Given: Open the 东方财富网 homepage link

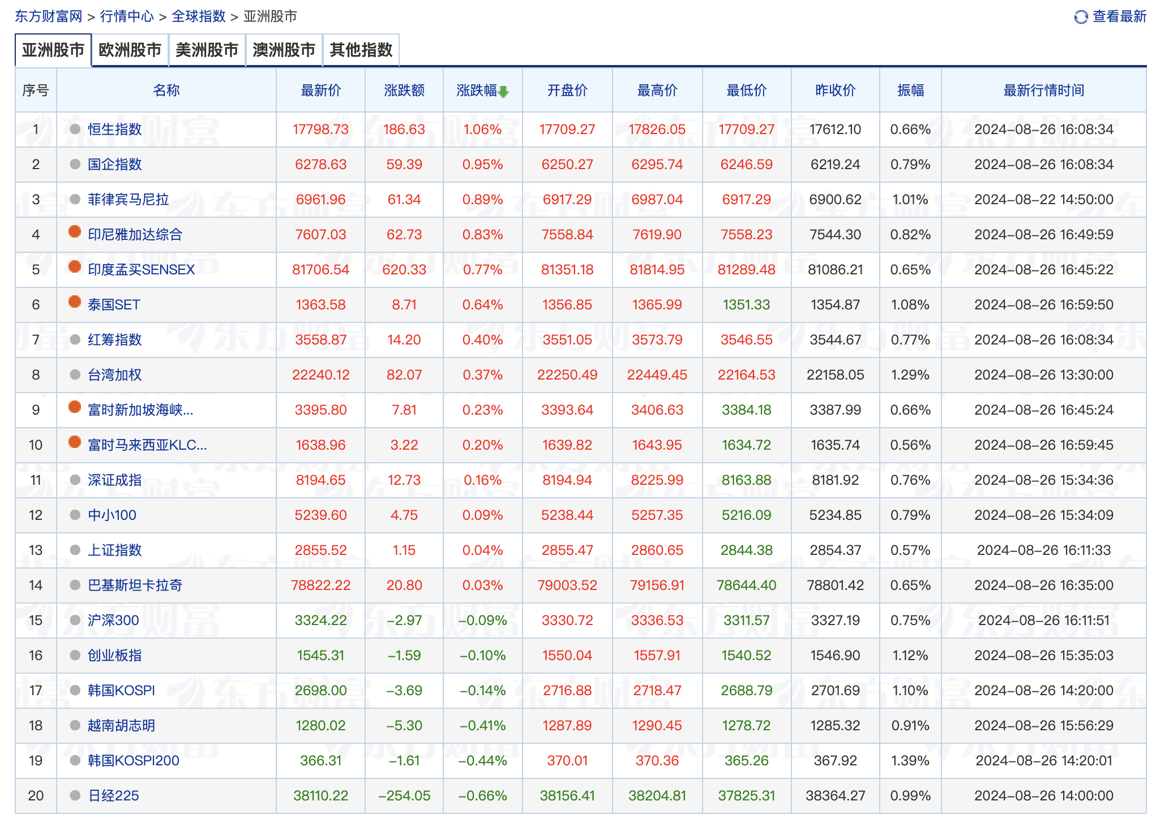Looking at the screenshot, I should point(48,17).
